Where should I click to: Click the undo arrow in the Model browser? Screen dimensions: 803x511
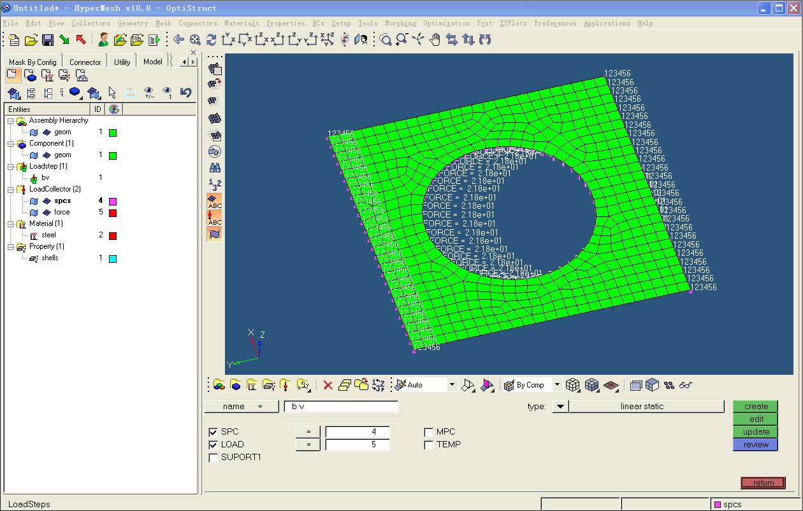185,93
